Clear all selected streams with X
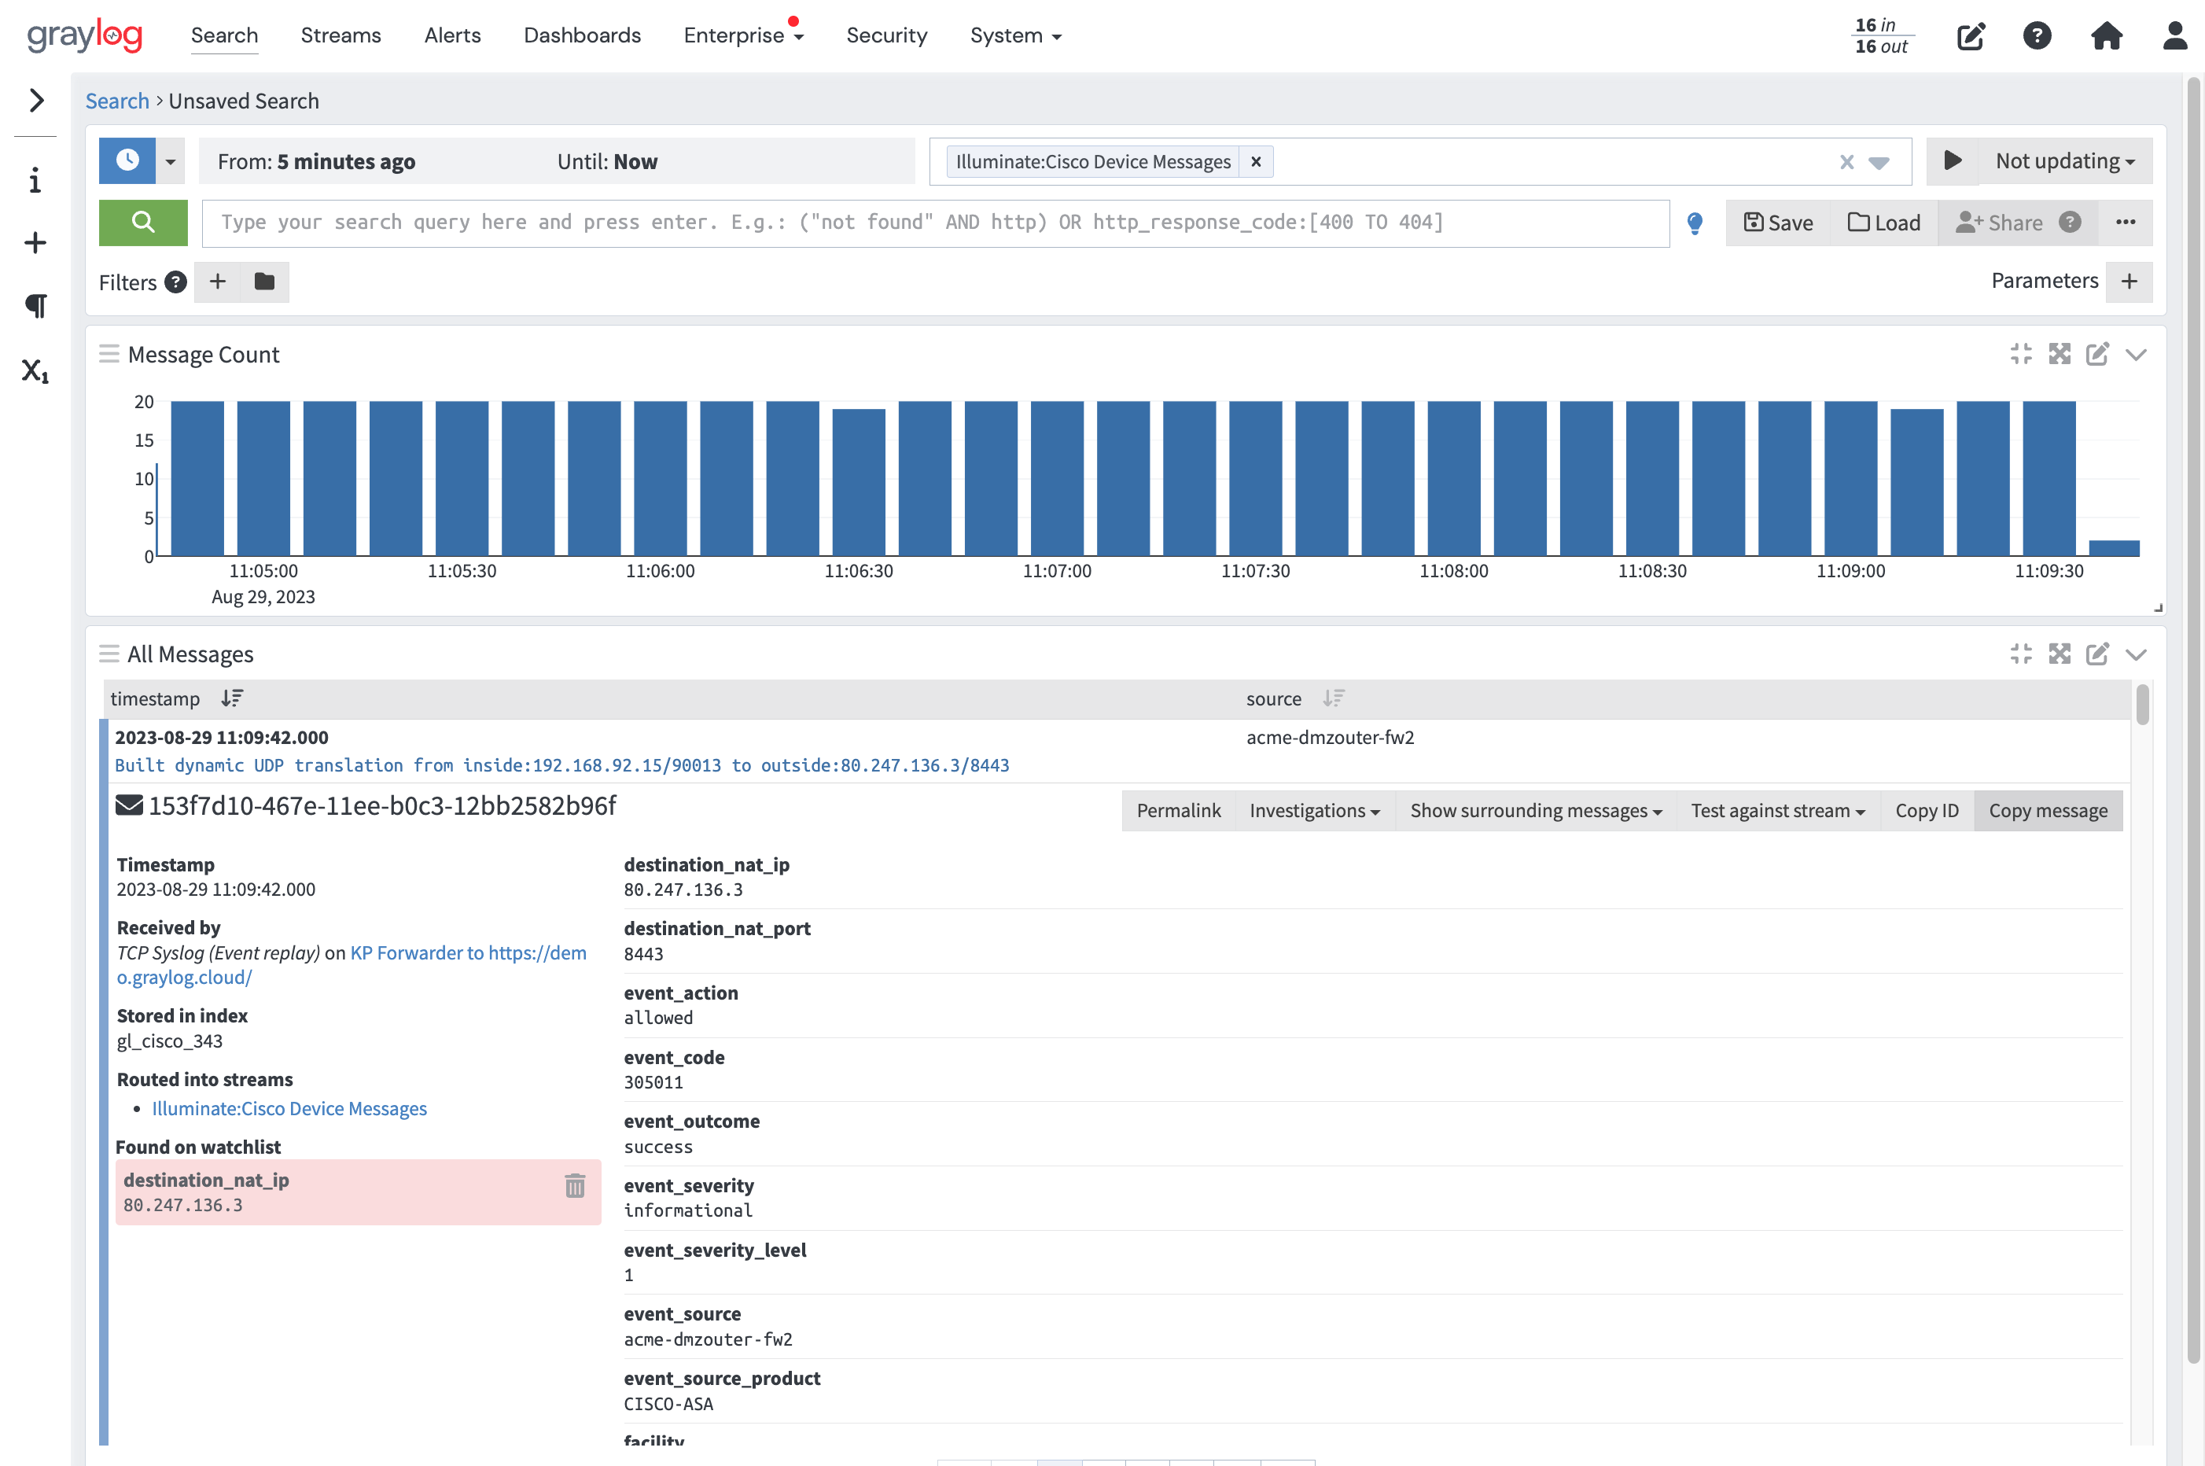 point(1846,162)
